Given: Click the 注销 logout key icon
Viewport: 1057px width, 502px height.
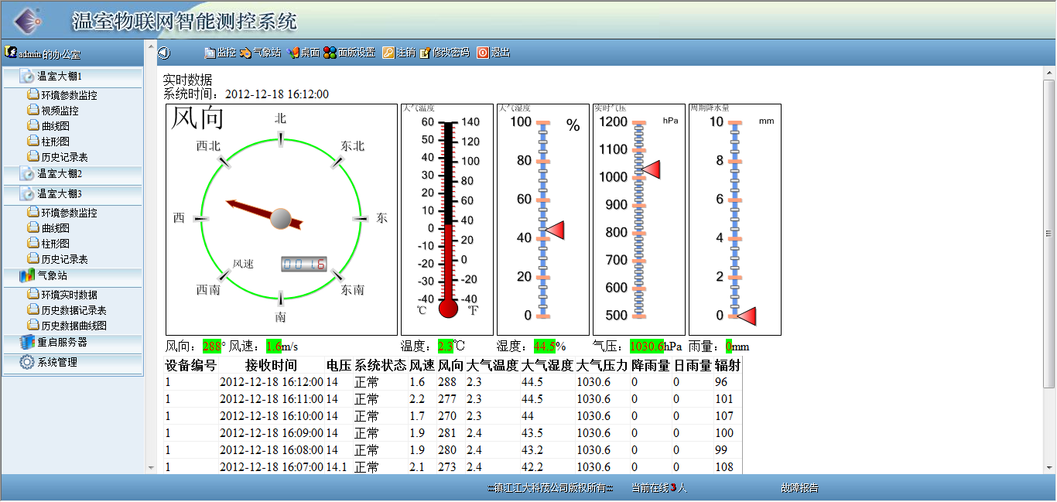Looking at the screenshot, I should click(x=388, y=53).
